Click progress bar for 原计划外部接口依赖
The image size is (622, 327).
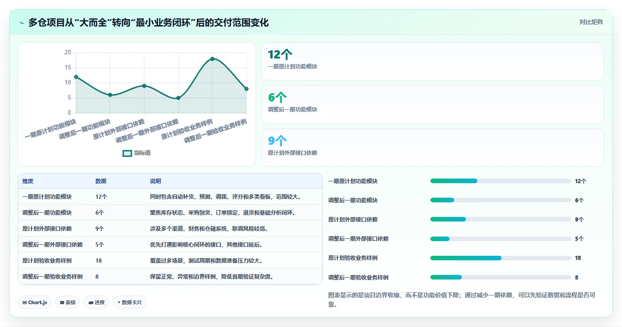pos(501,219)
